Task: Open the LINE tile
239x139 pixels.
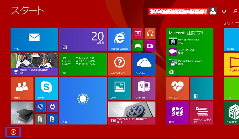Action: (x=232, y=88)
